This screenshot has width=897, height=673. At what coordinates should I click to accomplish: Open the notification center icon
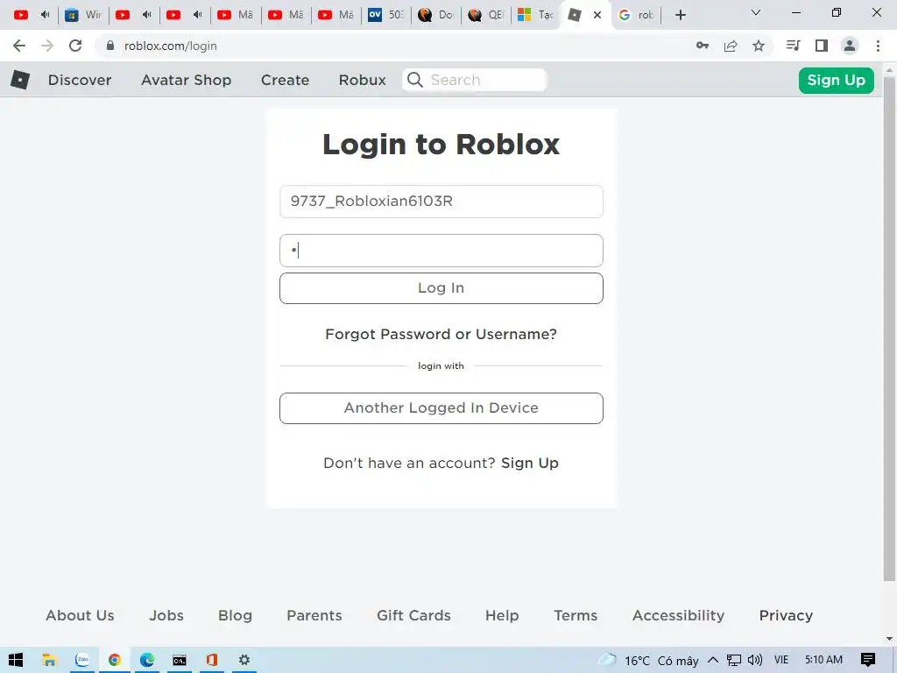868,660
